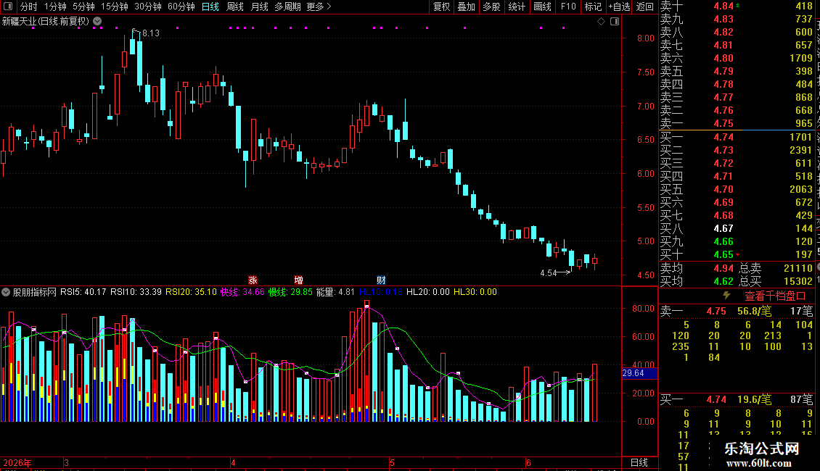
Task: Click the 叠加 overlay button
Action: [x=466, y=7]
